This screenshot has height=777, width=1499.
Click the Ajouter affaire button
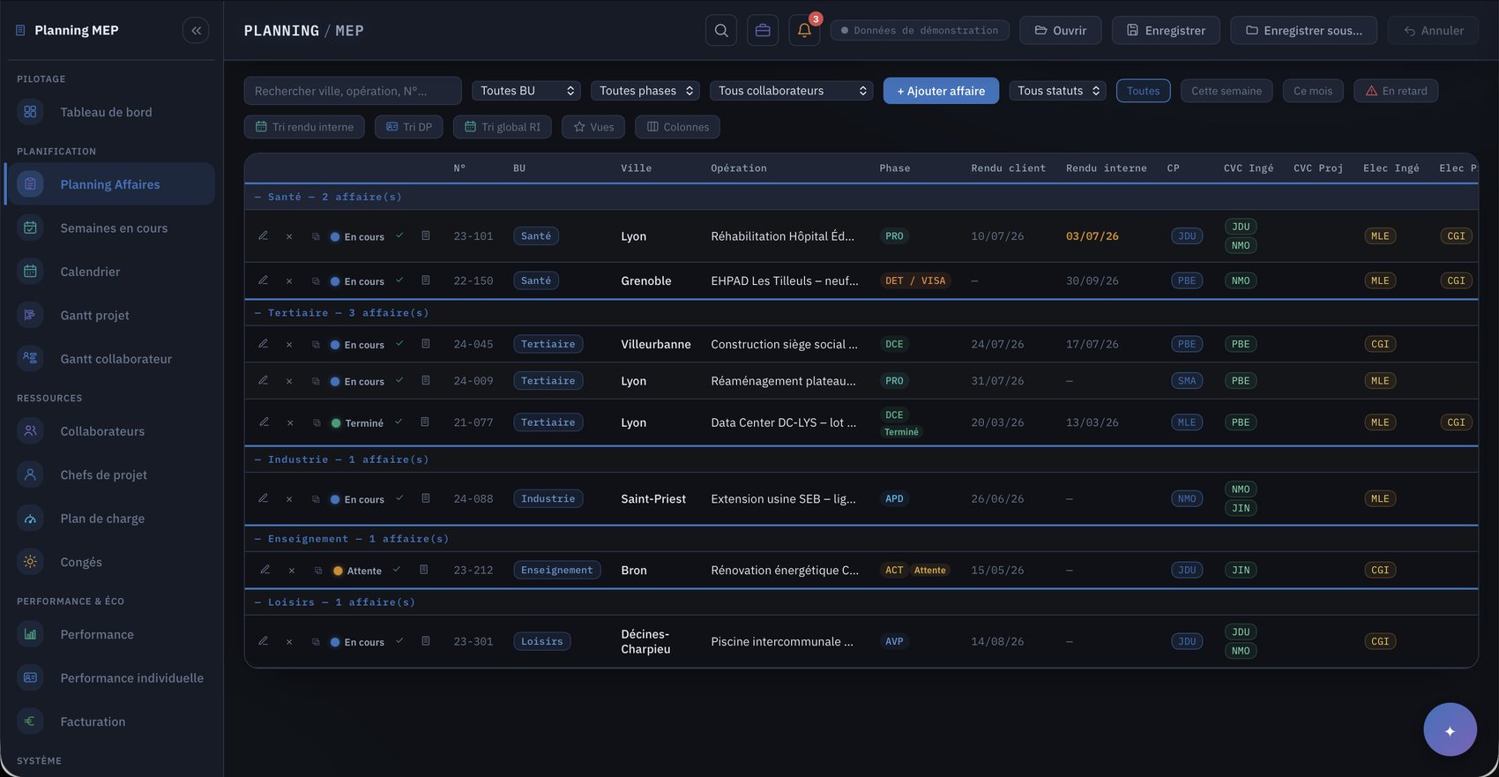pos(941,91)
